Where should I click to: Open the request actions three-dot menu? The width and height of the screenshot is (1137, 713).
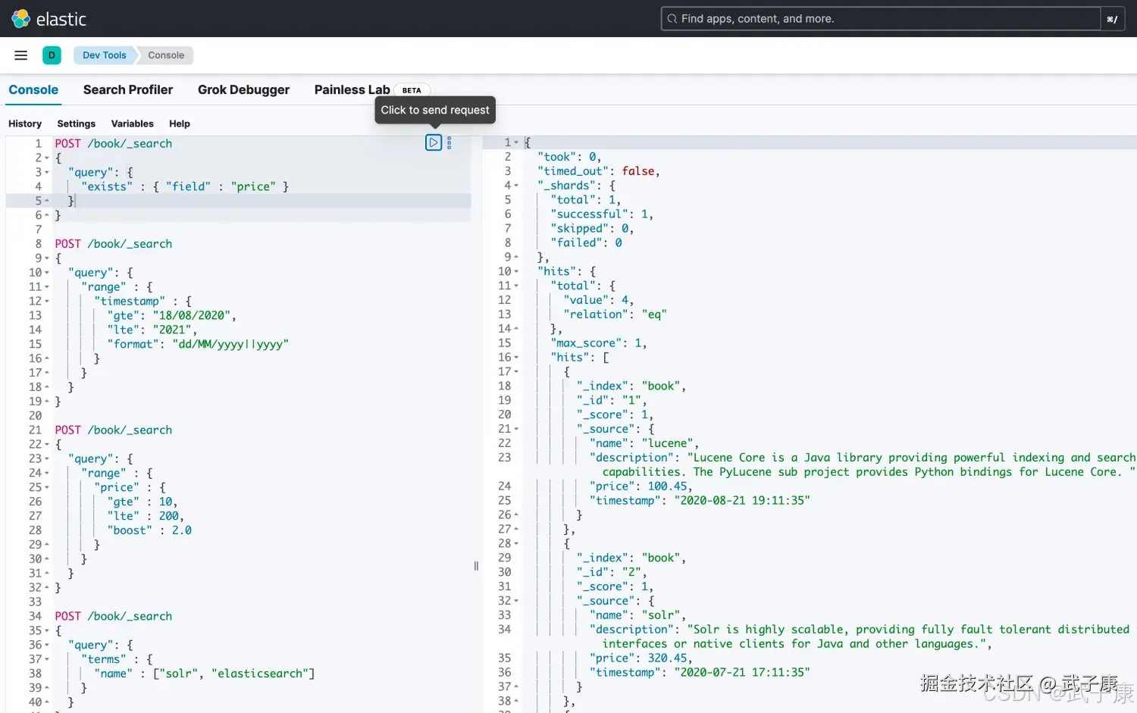(449, 142)
